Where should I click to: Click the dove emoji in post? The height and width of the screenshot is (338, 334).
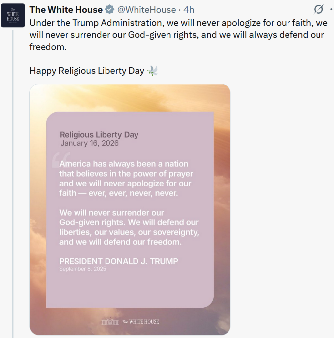coord(152,71)
